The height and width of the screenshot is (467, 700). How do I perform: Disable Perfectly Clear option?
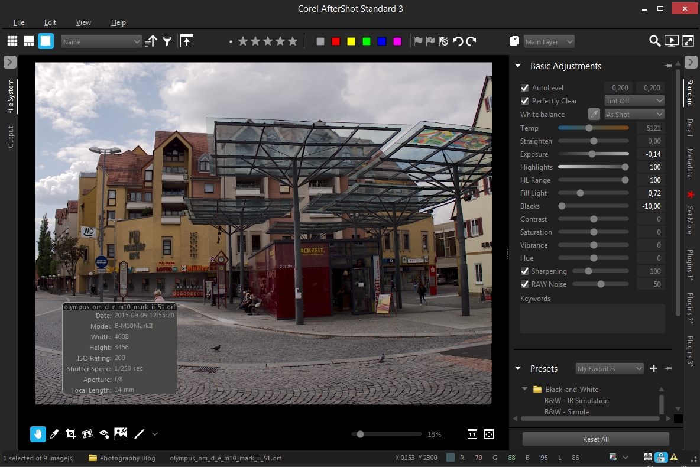(524, 101)
